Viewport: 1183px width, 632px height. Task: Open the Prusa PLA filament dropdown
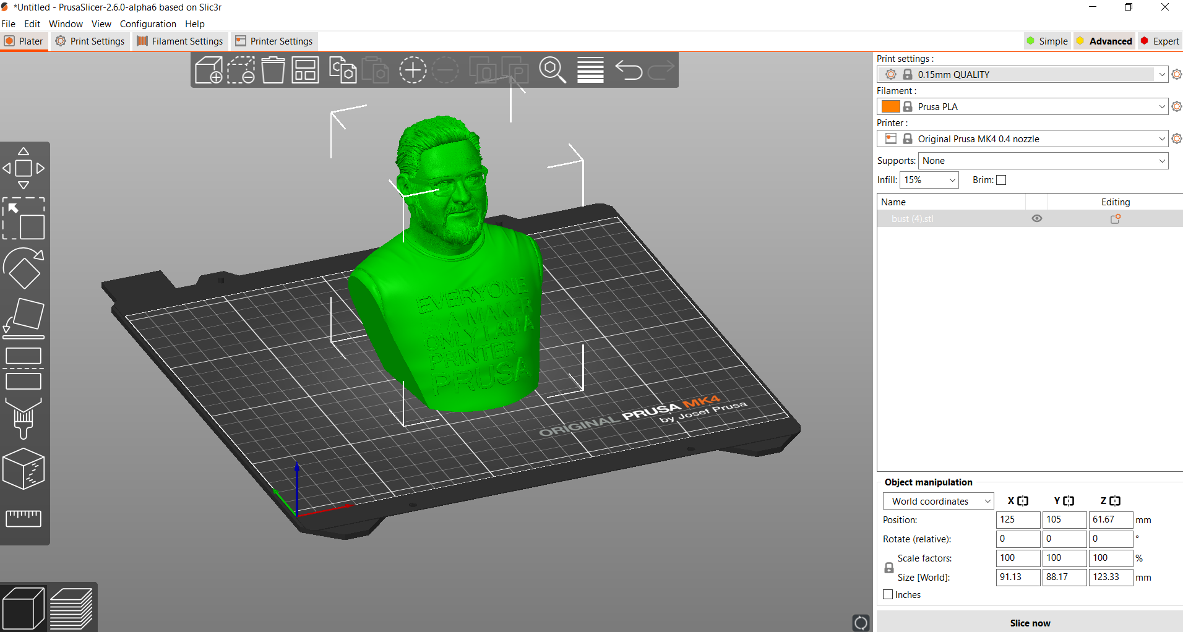tap(1022, 106)
